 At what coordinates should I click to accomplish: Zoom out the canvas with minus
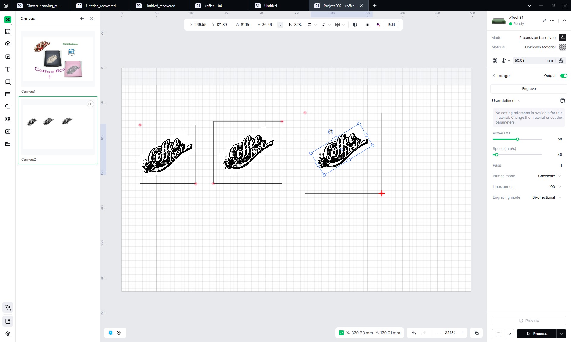pos(438,333)
